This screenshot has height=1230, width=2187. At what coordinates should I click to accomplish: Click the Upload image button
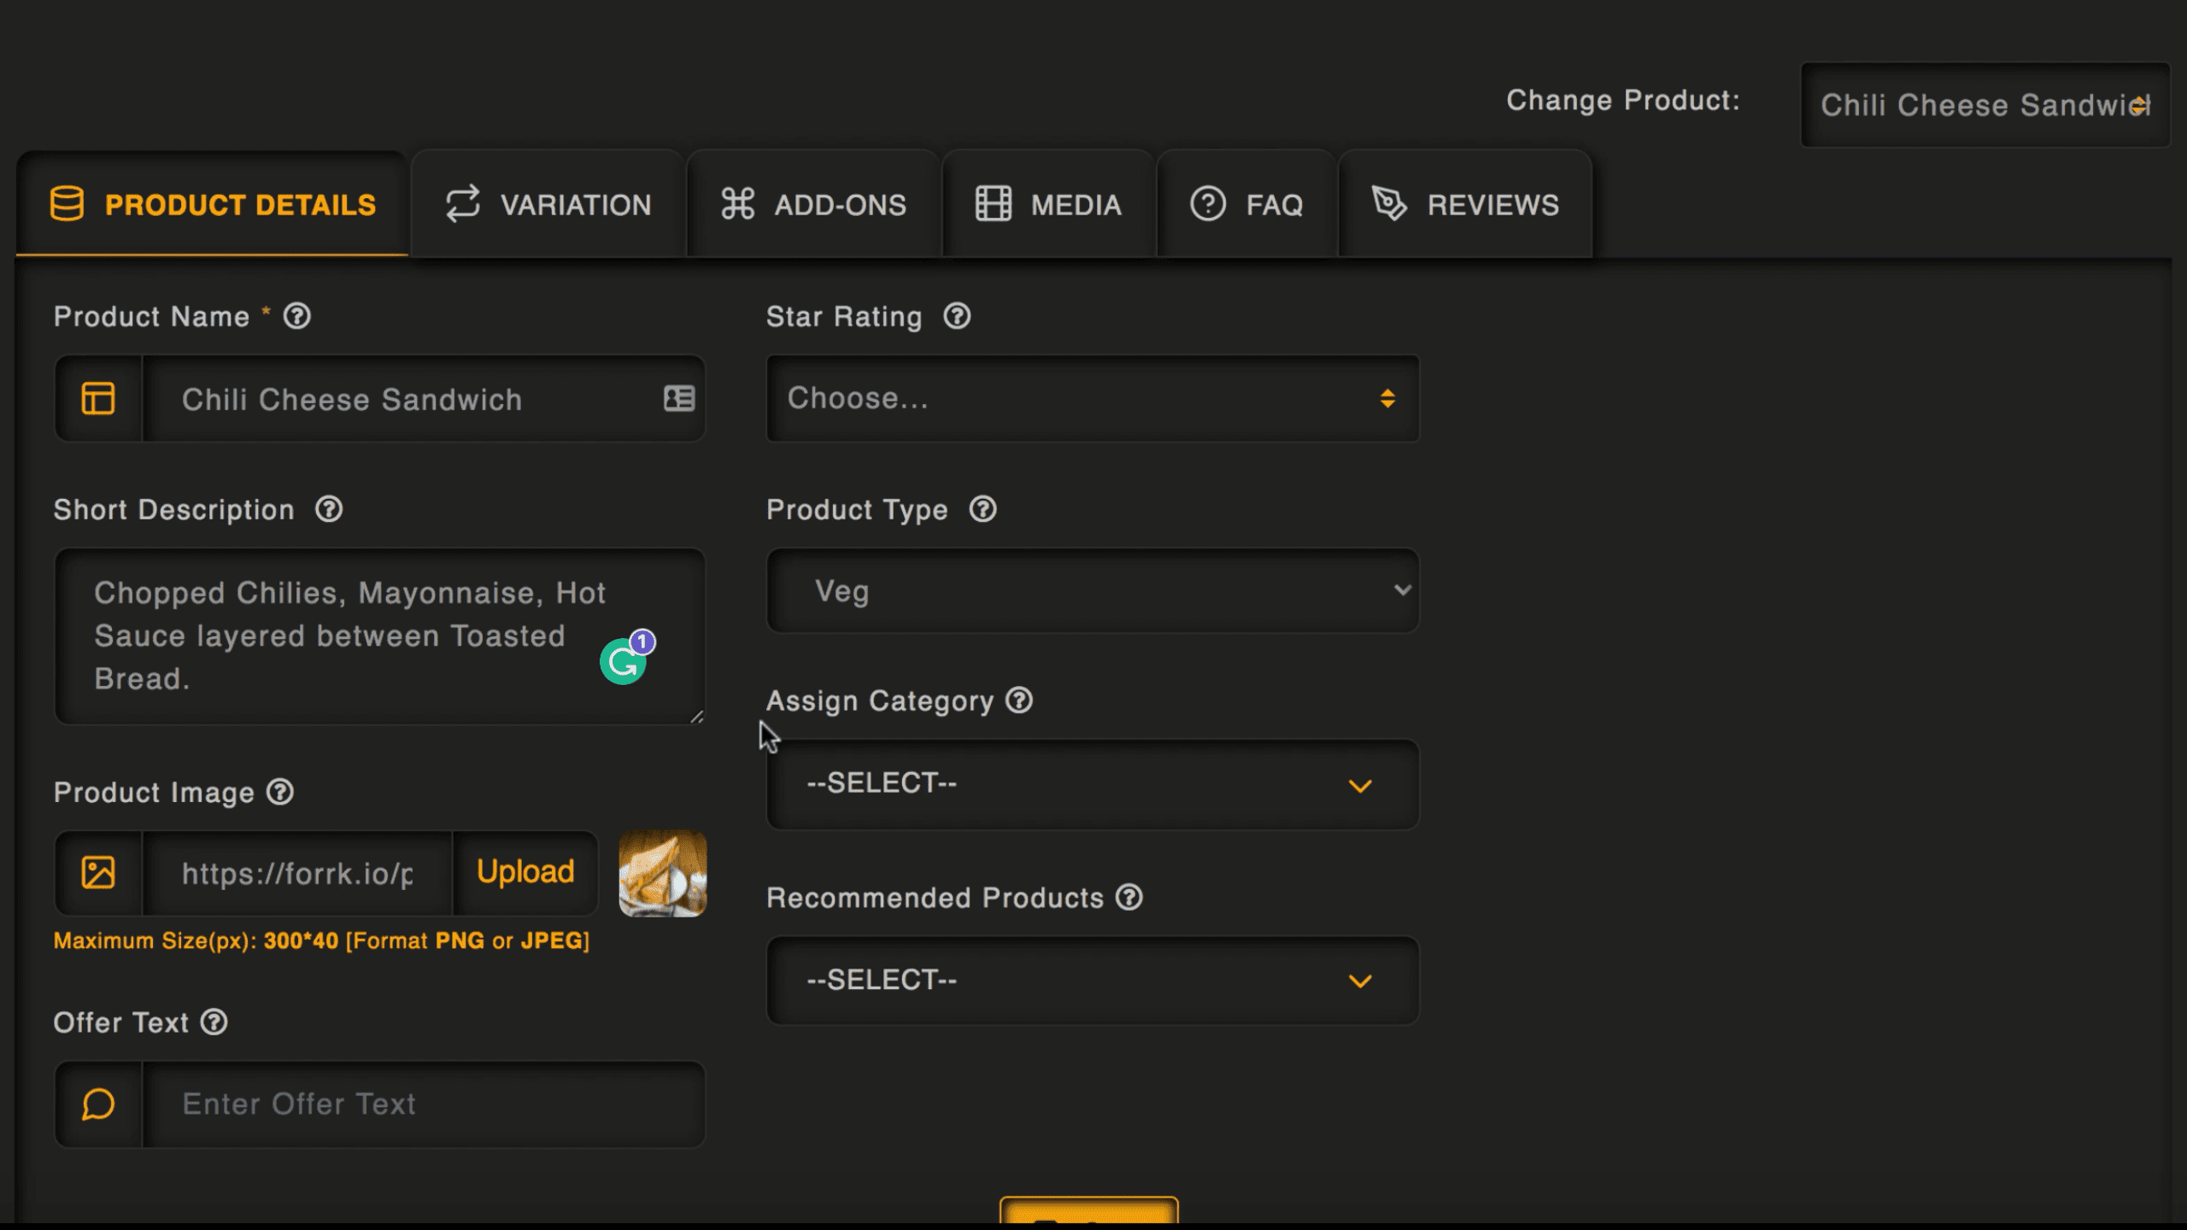point(525,872)
